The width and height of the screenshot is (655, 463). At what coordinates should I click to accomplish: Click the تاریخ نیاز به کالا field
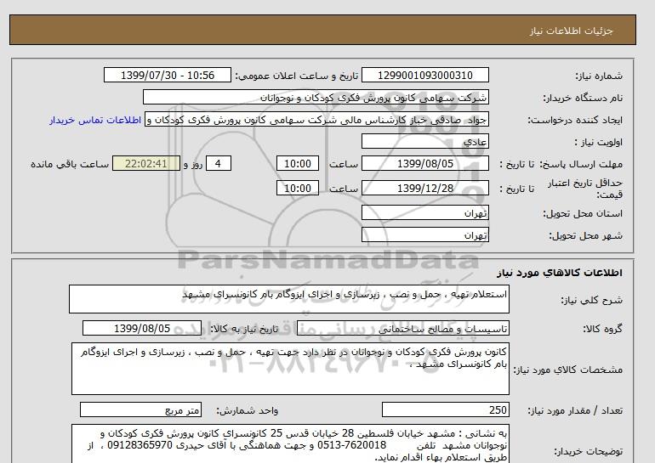coord(142,328)
